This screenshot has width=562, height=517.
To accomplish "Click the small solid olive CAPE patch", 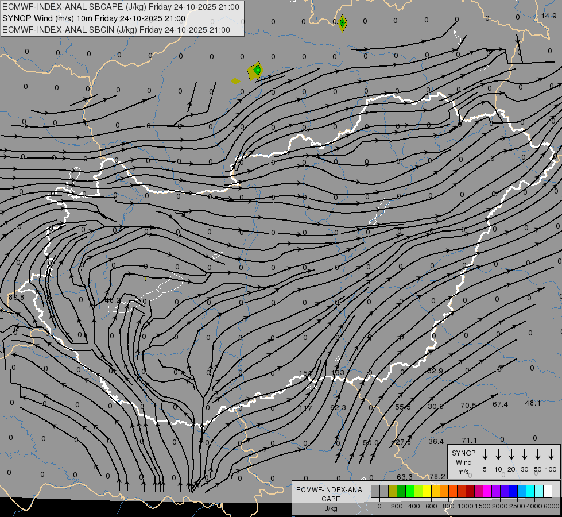I will coord(235,82).
